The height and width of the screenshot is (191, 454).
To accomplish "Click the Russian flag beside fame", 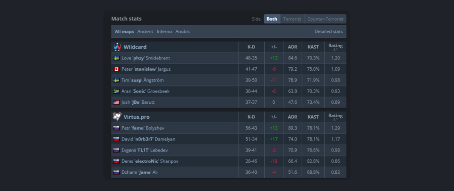I will click(x=116, y=128).
